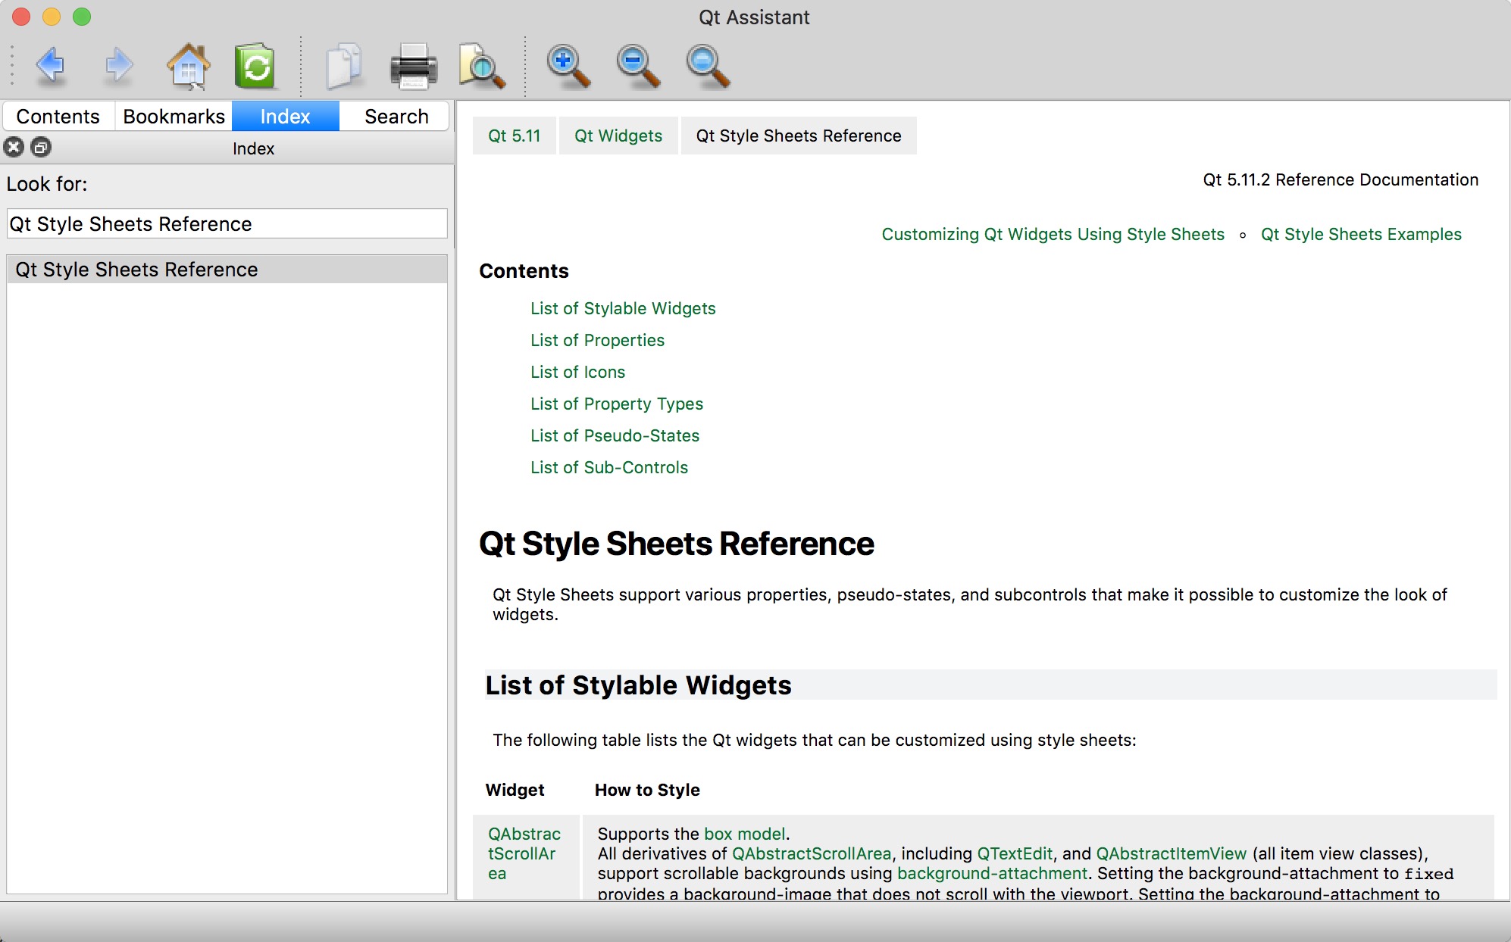
Task: Click the Forward navigation arrow
Action: point(118,66)
